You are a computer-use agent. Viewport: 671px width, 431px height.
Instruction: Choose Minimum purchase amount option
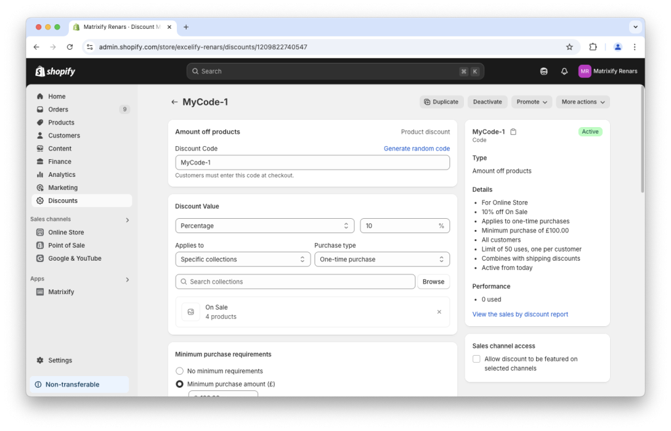coord(179,384)
